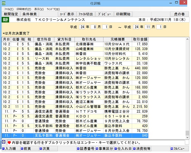
Task: Click the scrollbar down arrow
Action: [187, 137]
